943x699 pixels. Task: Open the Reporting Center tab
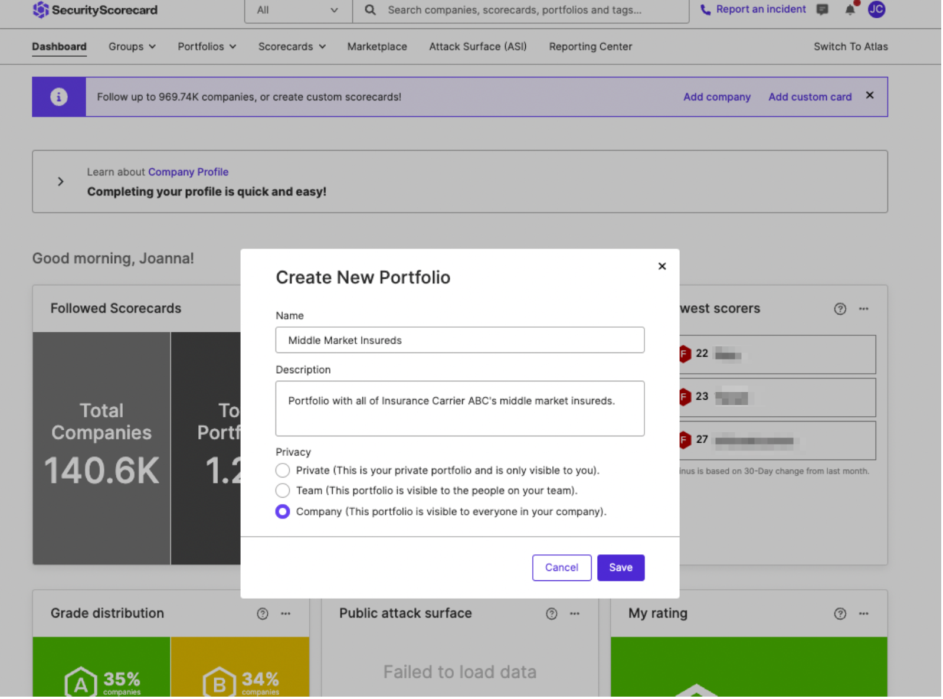(590, 47)
